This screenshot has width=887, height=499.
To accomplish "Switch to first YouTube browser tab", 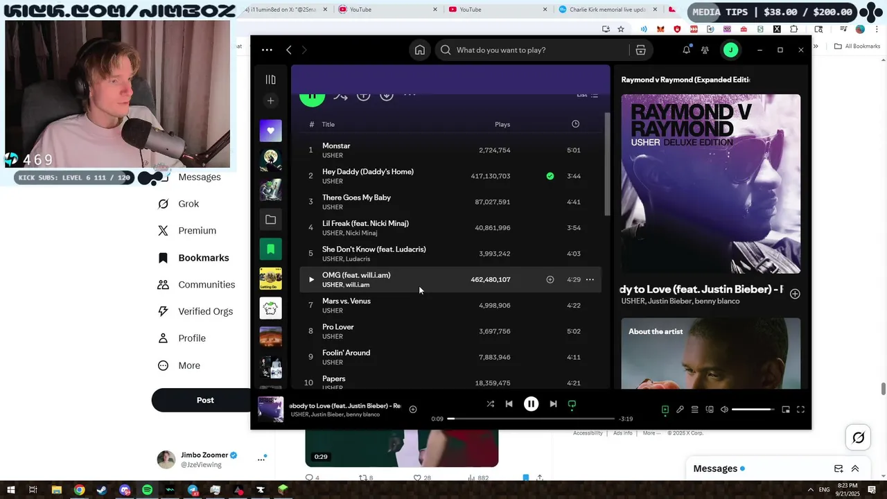I will tap(387, 9).
